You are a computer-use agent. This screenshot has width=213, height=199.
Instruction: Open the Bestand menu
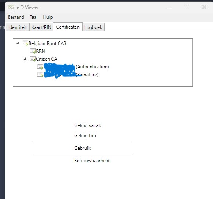click(x=16, y=17)
